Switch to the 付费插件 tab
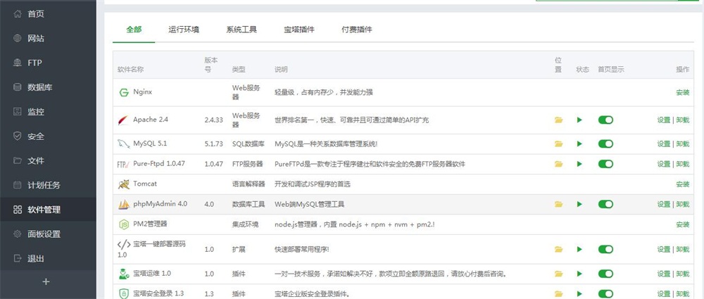The width and height of the screenshot is (704, 299). (x=357, y=30)
